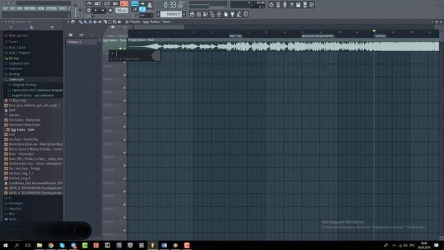Image resolution: width=444 pixels, height=250 pixels.
Task: Click the tempo tapper icon
Action: (x=239, y=14)
